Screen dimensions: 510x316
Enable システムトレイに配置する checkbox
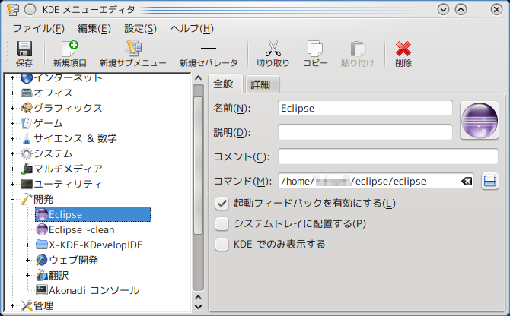pyautogui.click(x=222, y=224)
